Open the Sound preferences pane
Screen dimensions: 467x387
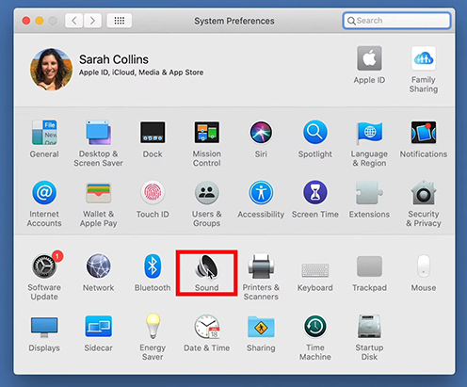coord(206,273)
